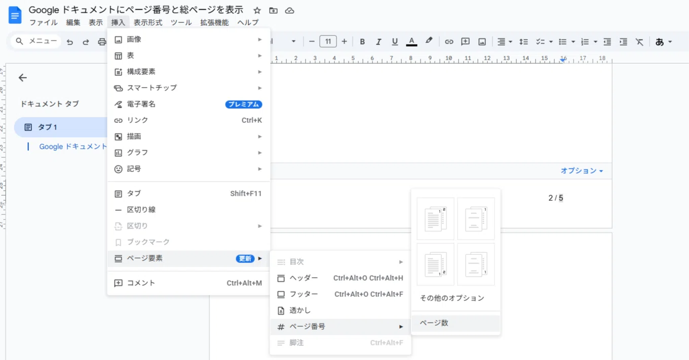This screenshot has height=360, width=689.
Task: Increase font size with plus button
Action: click(x=344, y=41)
